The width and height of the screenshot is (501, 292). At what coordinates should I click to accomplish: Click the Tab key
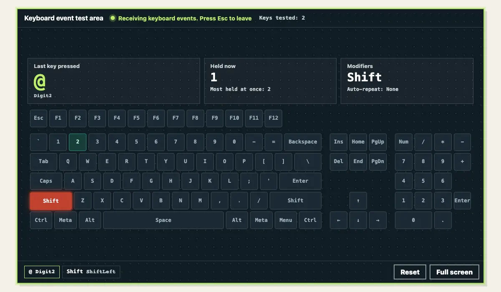[x=43, y=161]
